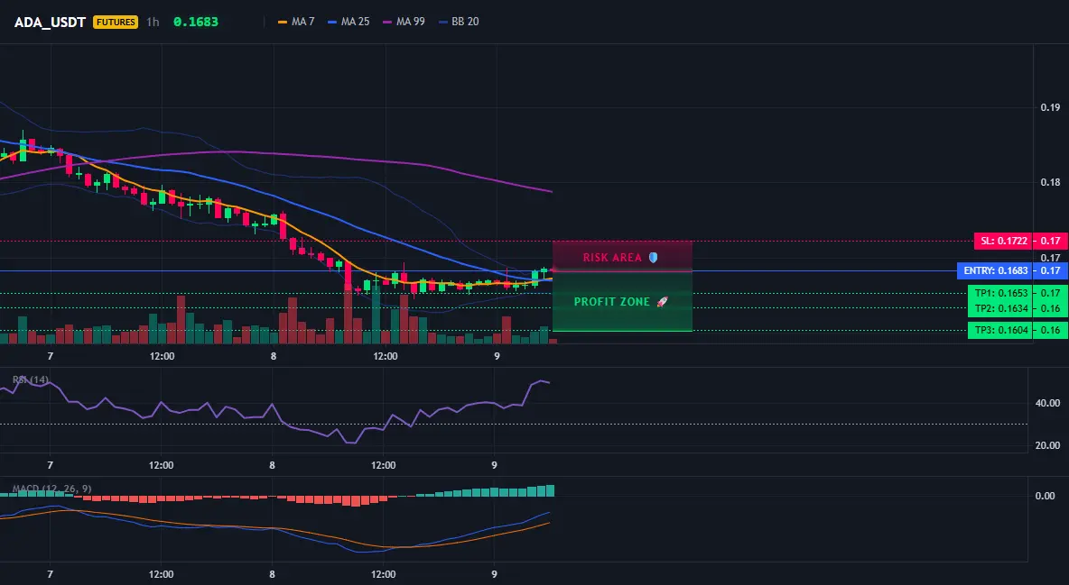Click the SL: 0.1722 price tag
The width and height of the screenshot is (1069, 585).
tap(1003, 241)
